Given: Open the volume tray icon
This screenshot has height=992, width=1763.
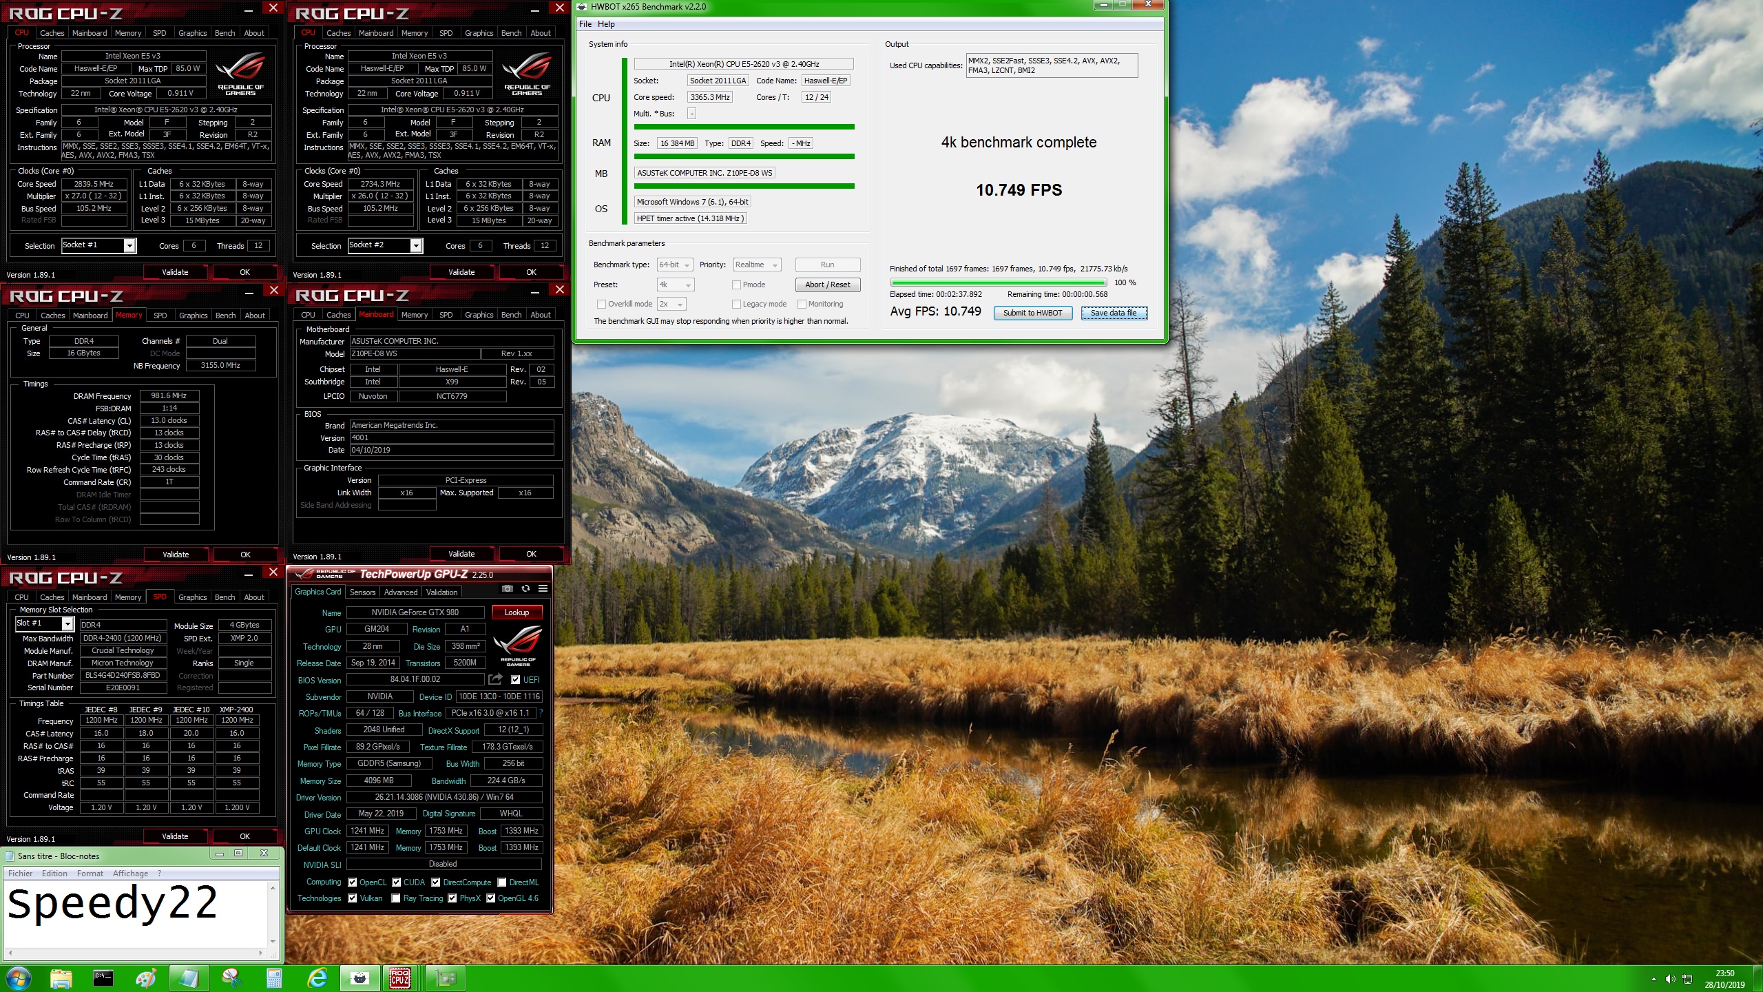Looking at the screenshot, I should (1670, 979).
